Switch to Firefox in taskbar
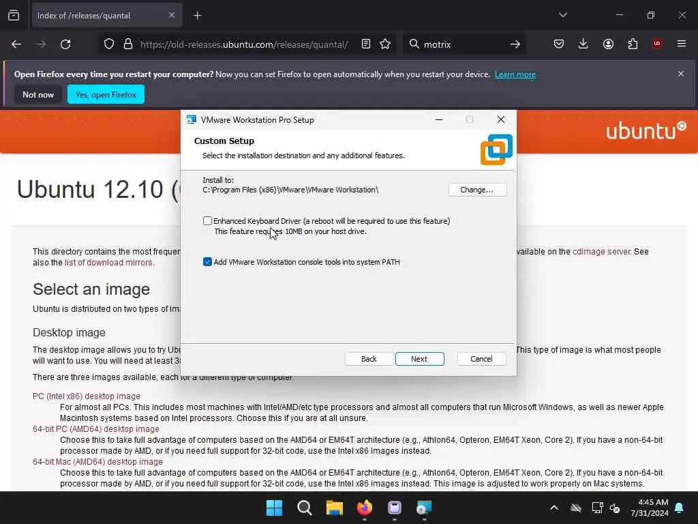The width and height of the screenshot is (698, 524). click(x=365, y=508)
